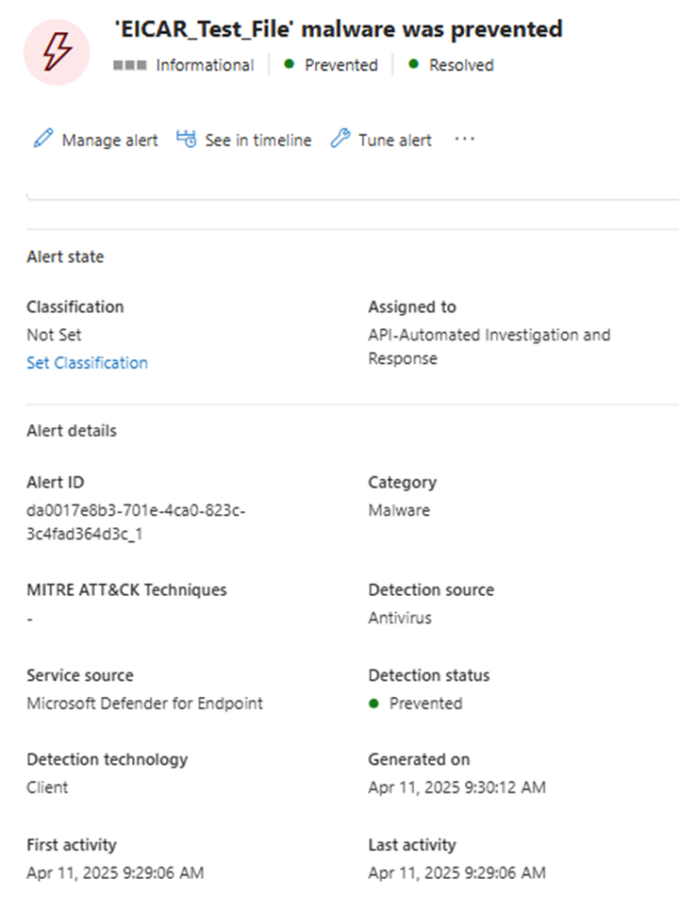Click the green Resolved status dot

[x=415, y=65]
